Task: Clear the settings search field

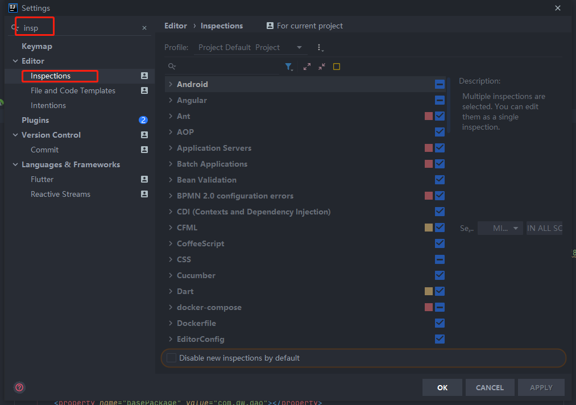Action: pos(144,28)
